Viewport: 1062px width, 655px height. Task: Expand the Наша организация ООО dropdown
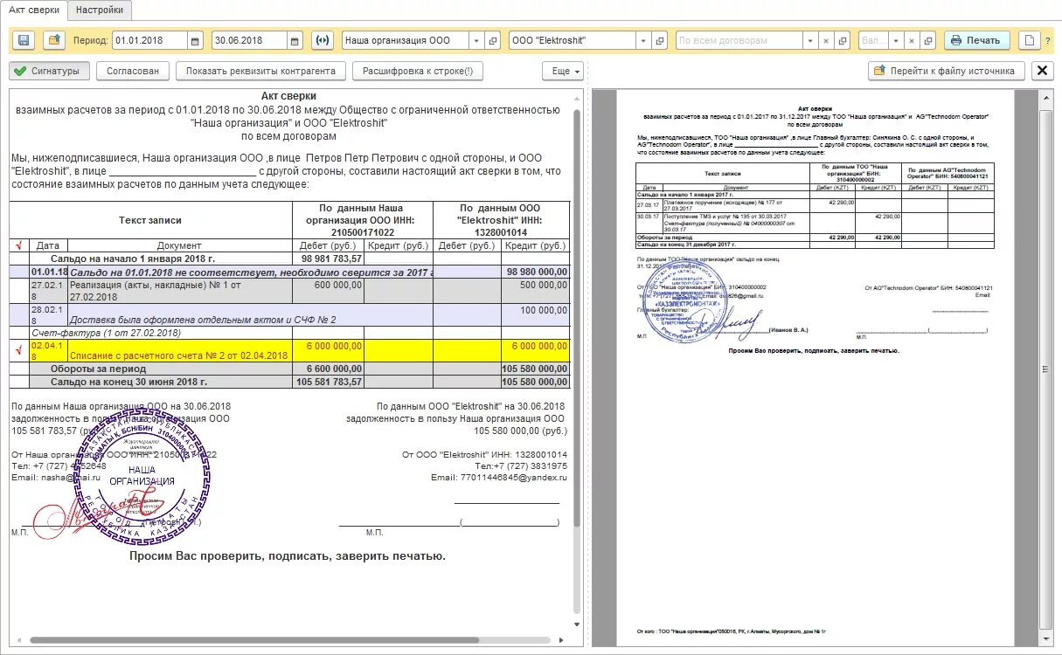click(x=475, y=40)
